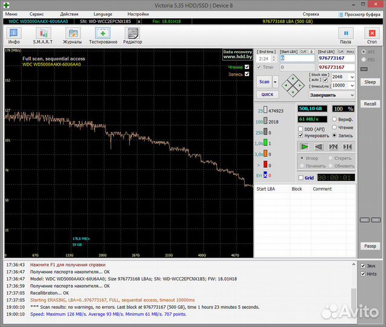Open the Журналы logs section
The width and height of the screenshot is (386, 327).
[72, 36]
